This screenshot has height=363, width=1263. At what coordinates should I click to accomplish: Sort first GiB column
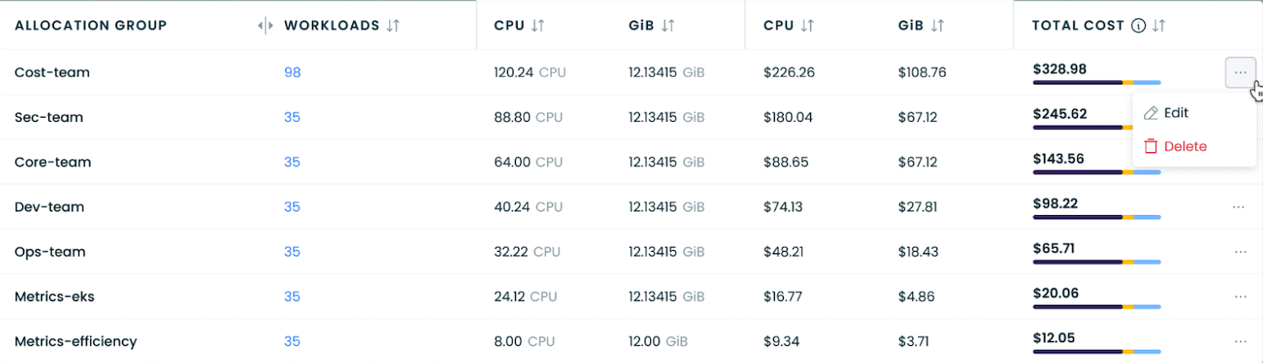tap(668, 25)
